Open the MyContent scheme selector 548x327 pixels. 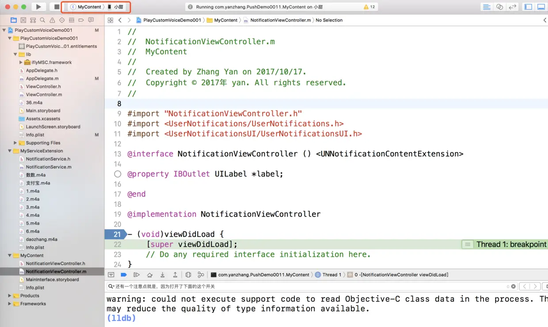[x=86, y=7]
